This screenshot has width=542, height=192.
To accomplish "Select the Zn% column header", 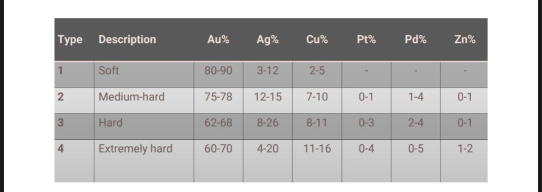I will pos(465,39).
